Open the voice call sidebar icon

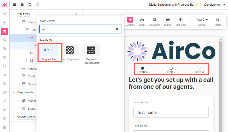coord(5,57)
